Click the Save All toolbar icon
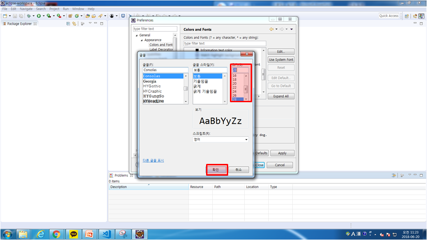The image size is (427, 240). click(x=21, y=16)
